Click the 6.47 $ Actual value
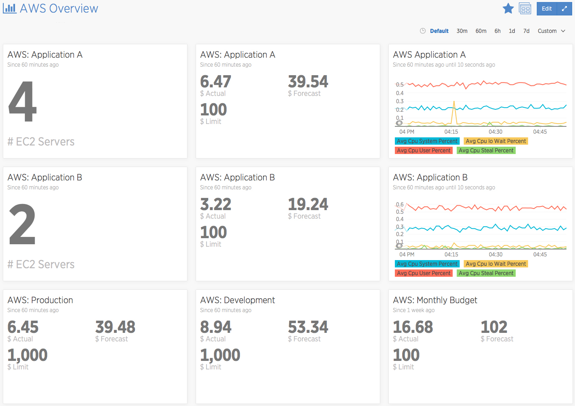575x406 pixels. click(216, 82)
